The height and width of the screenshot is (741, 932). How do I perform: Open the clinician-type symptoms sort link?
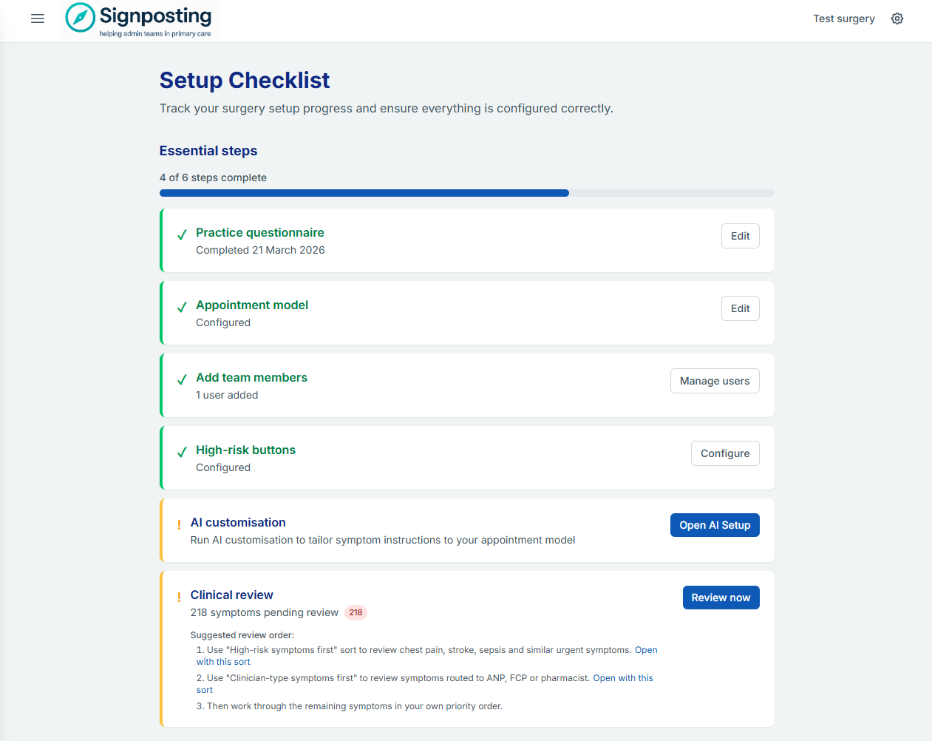(623, 677)
